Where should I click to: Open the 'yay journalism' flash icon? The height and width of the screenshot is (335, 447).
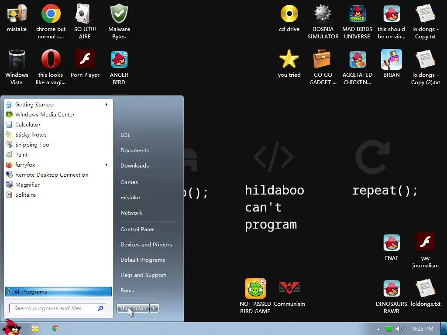point(425,242)
